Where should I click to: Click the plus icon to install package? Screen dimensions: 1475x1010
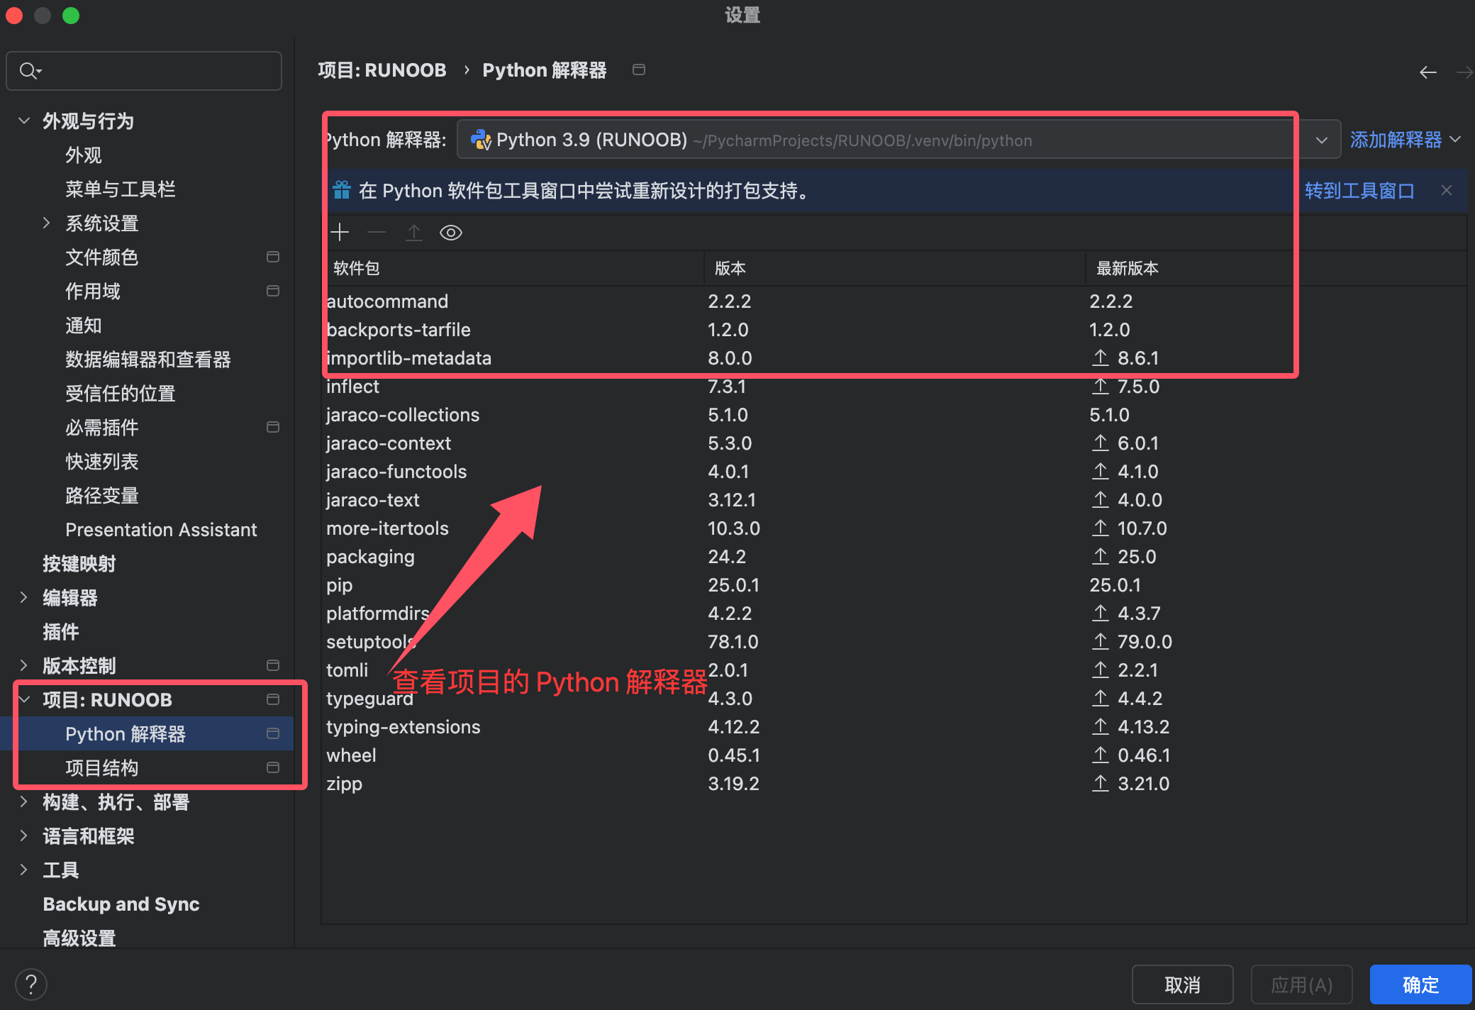(340, 233)
